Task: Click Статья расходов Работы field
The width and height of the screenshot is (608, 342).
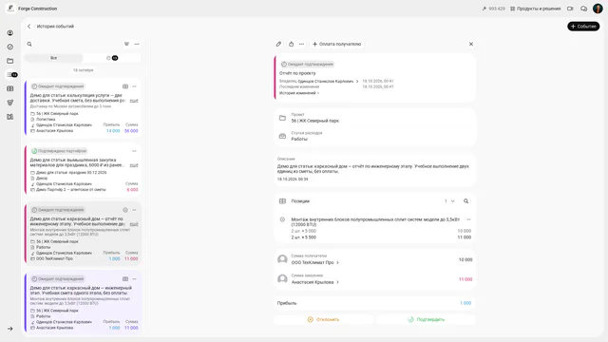Action: pos(374,136)
